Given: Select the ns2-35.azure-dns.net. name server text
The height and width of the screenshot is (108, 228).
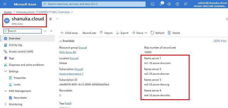Looking at the screenshot, I should click(157, 74).
